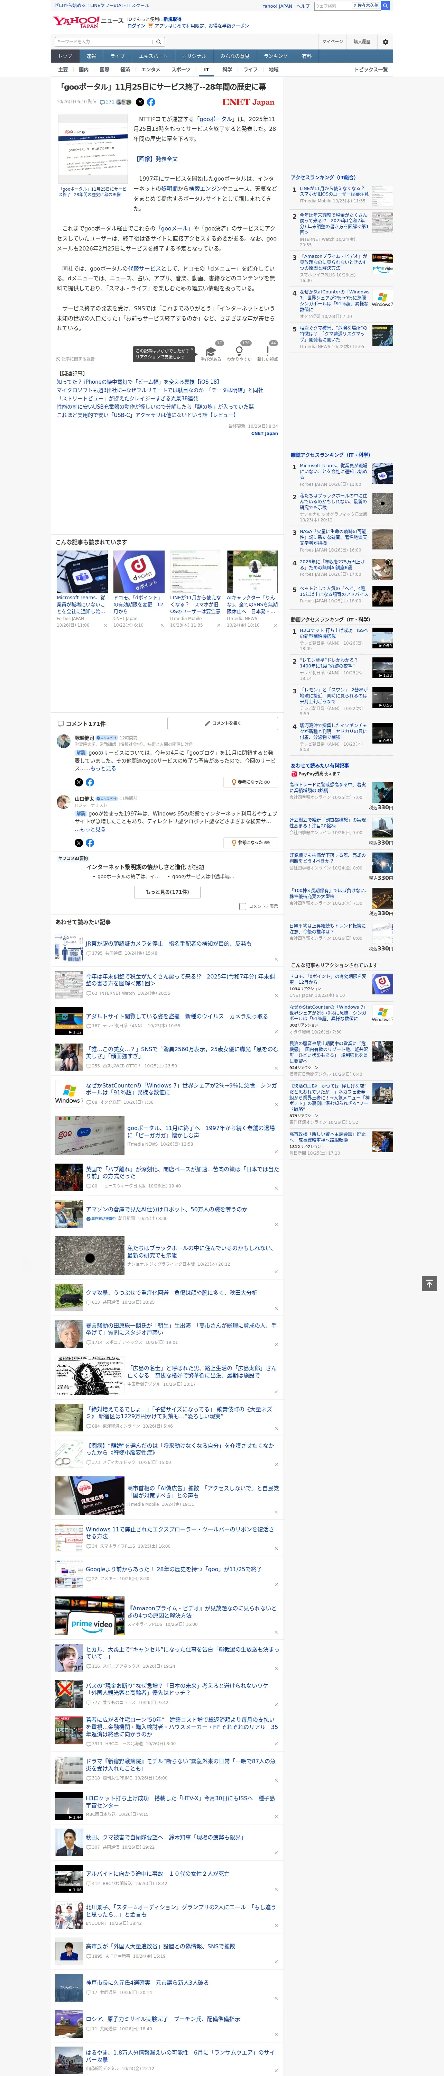The image size is (444, 2076).
Task: Open H3ロケット打ち上げ成功 video ranking thumbnail
Action: click(383, 638)
